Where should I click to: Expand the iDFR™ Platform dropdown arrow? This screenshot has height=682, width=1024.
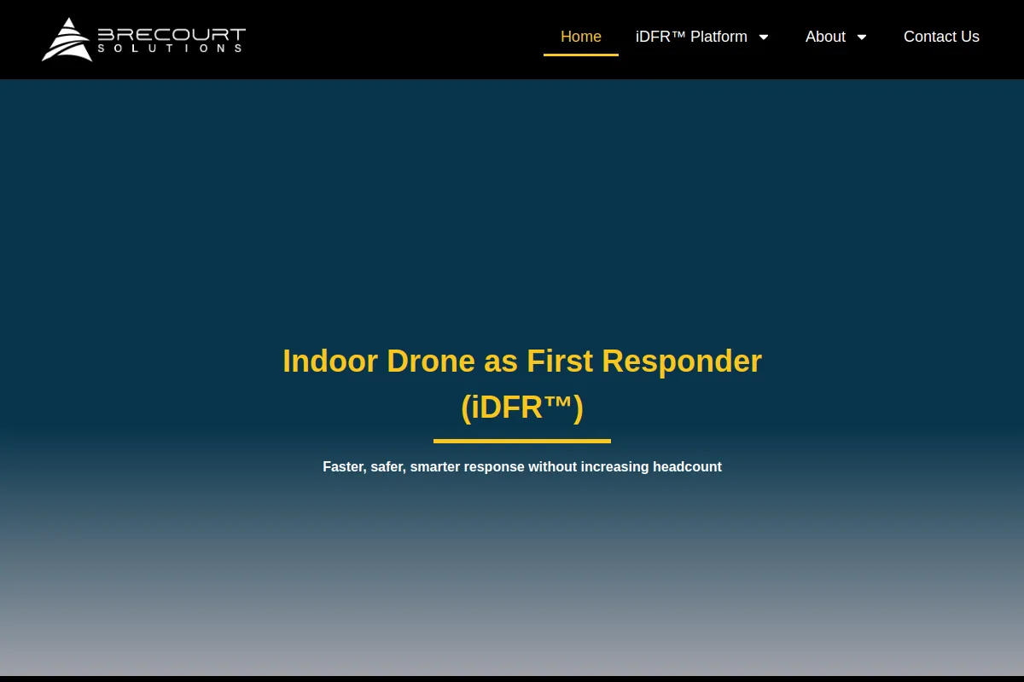[764, 37]
